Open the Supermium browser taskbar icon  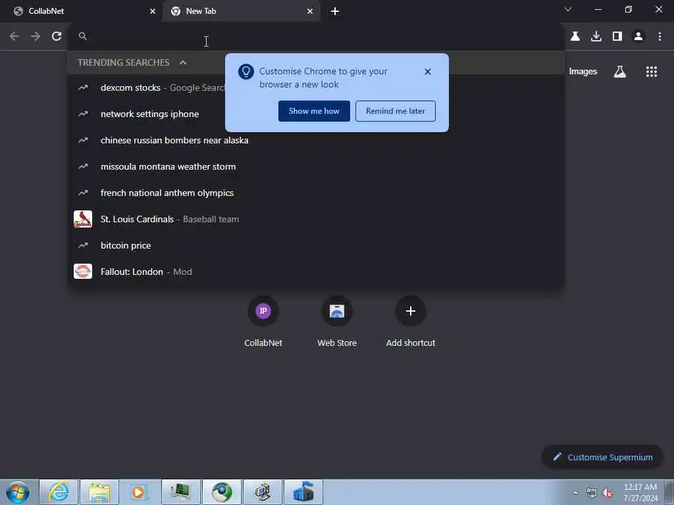(222, 492)
